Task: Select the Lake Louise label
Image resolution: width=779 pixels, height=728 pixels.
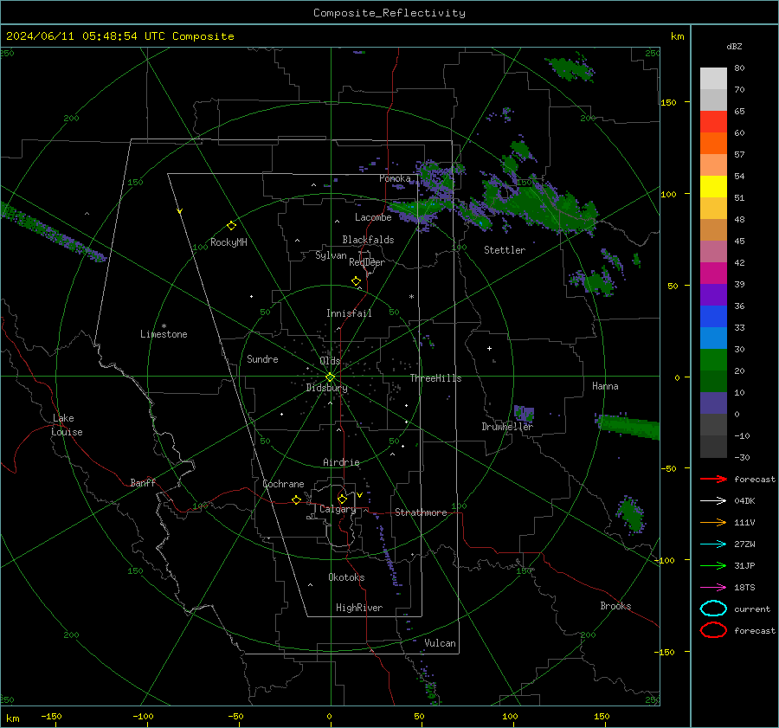Action: pos(67,425)
